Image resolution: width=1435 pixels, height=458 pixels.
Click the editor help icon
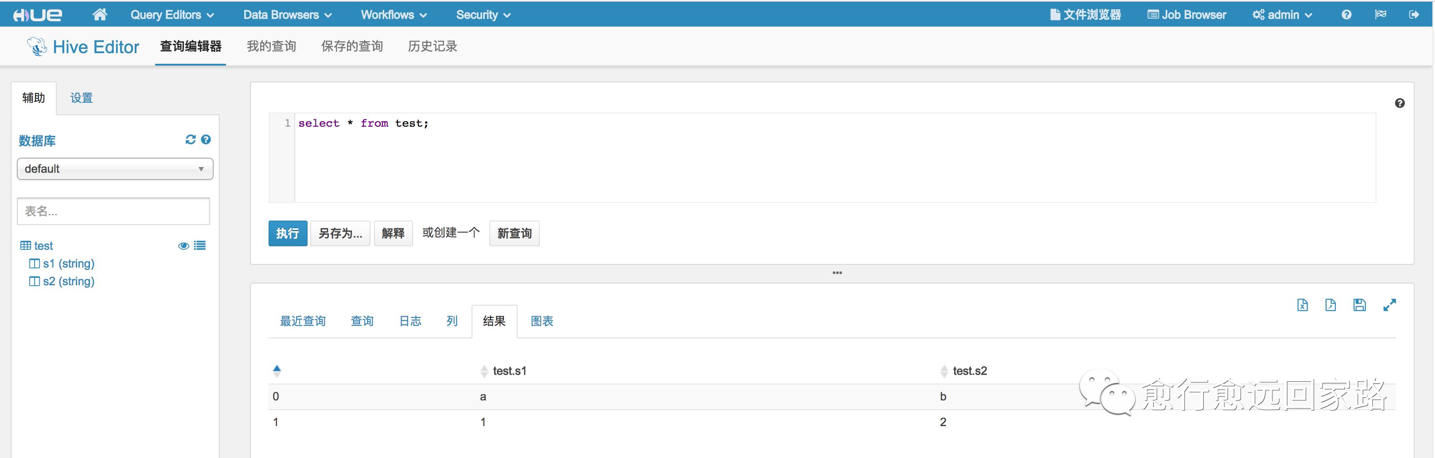[1400, 103]
